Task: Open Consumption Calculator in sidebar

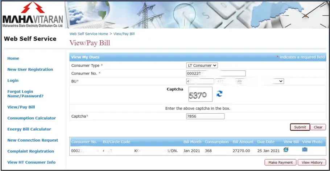Action: pyautogui.click(x=32, y=118)
